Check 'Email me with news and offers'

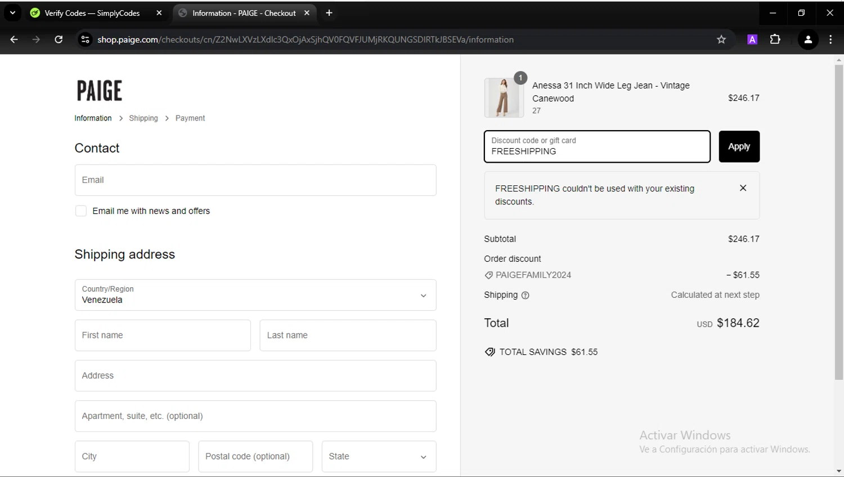point(81,211)
